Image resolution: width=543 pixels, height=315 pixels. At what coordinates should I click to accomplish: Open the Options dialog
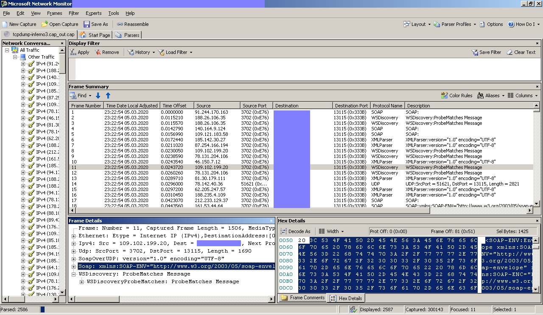click(x=491, y=24)
